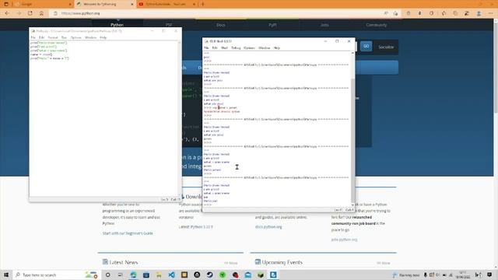Click the GO search button on python.org
Screen dimensions: 498x280
366,47
